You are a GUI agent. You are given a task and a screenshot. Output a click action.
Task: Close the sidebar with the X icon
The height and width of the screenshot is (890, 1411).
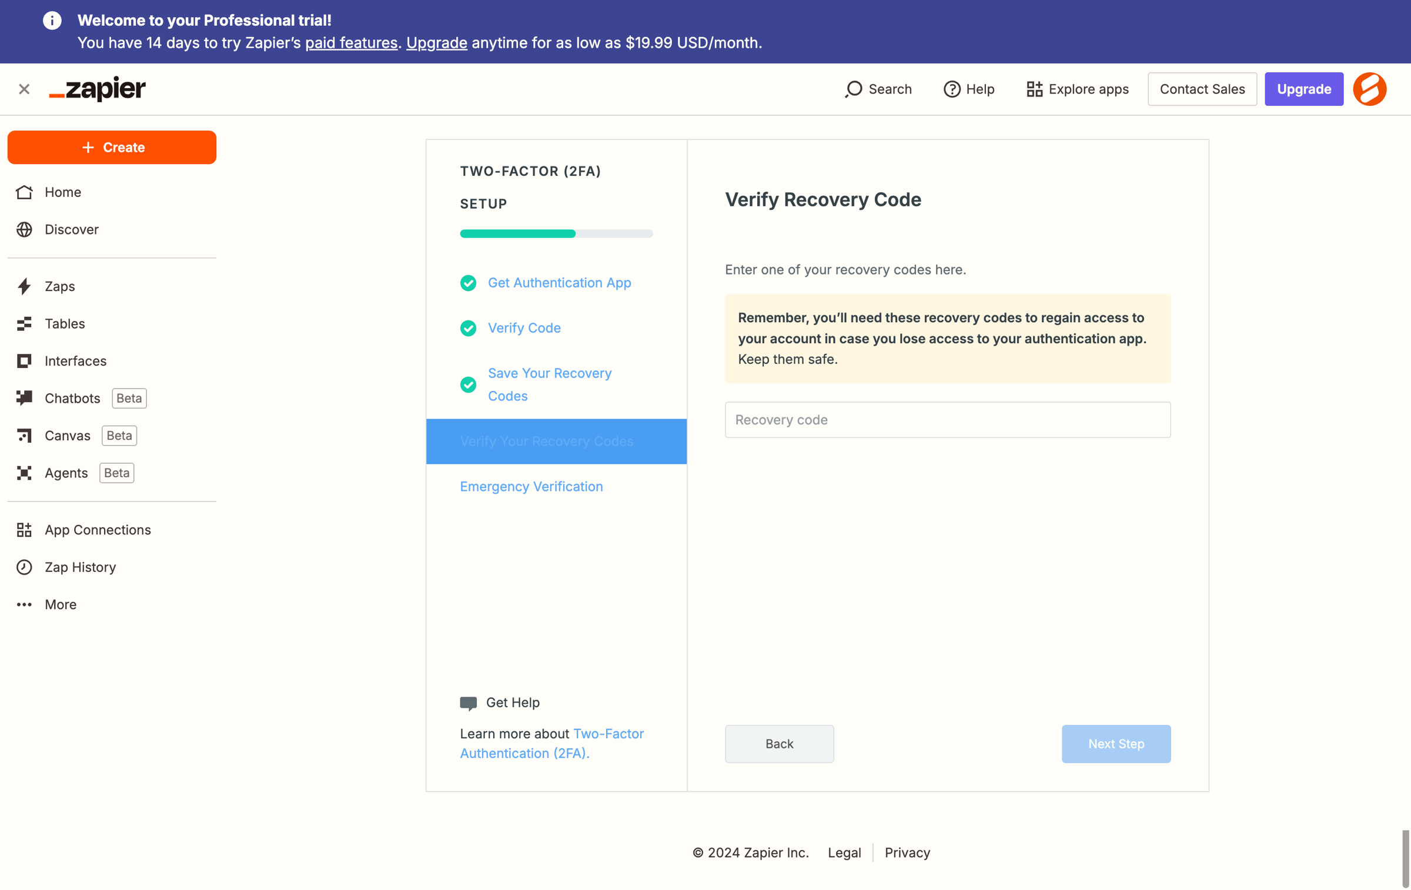pyautogui.click(x=24, y=89)
